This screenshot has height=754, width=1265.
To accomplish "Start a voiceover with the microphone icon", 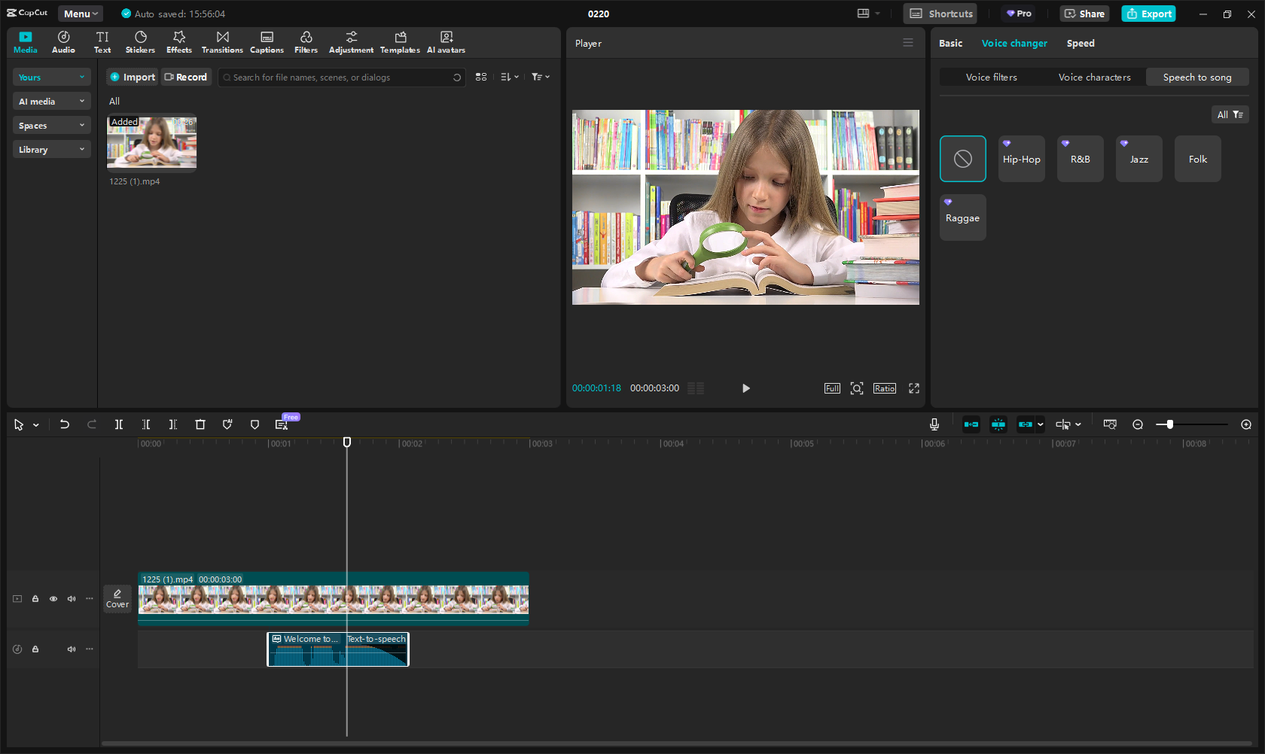I will pos(934,424).
